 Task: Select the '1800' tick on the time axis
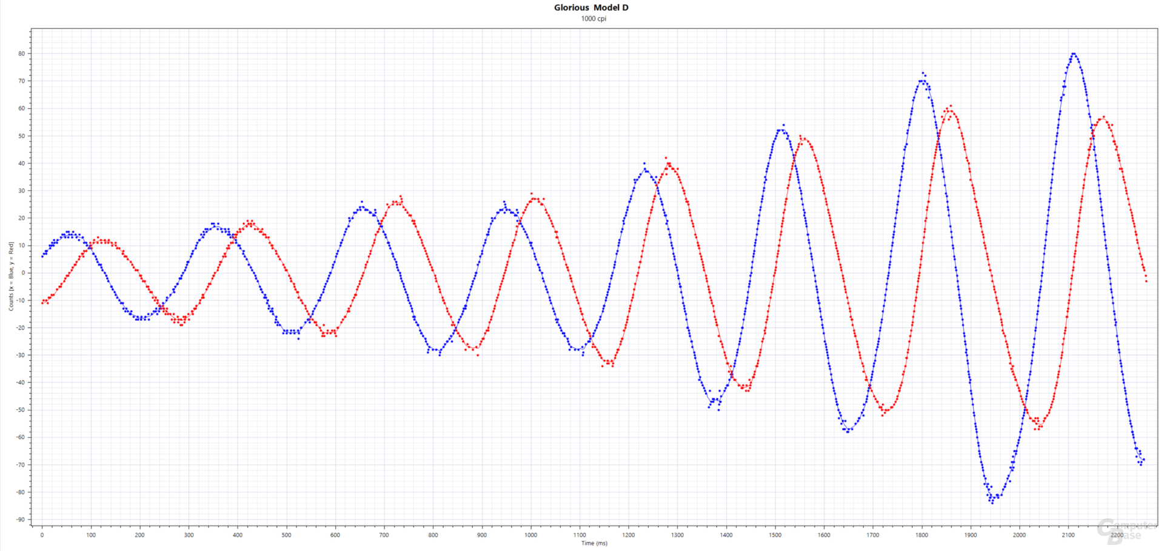(x=921, y=535)
